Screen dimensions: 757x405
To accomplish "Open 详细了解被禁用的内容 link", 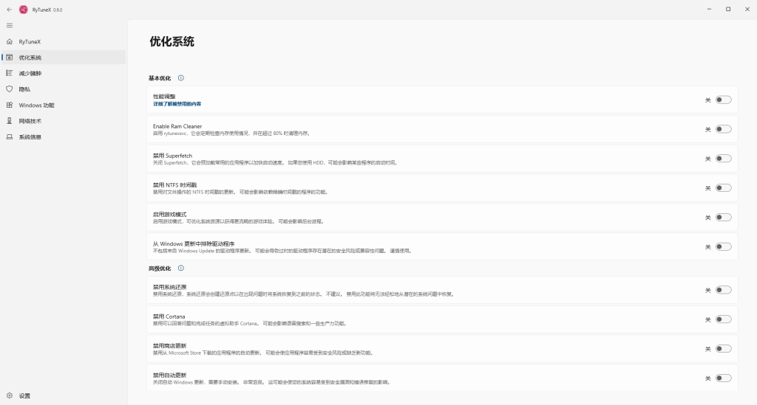I will 177,104.
